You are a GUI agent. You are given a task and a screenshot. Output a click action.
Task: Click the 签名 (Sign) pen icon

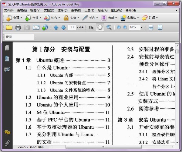[85, 18]
